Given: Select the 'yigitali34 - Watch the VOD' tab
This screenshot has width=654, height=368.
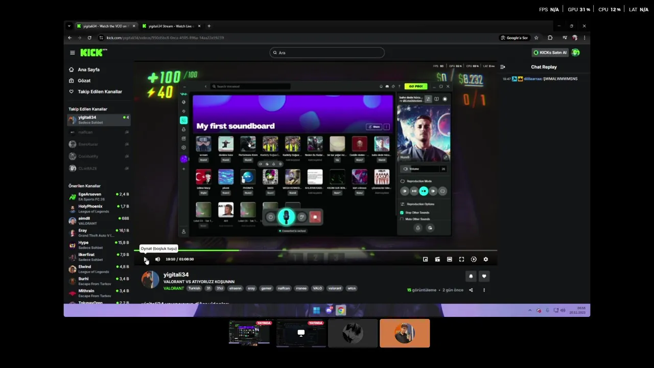Looking at the screenshot, I should 106,26.
